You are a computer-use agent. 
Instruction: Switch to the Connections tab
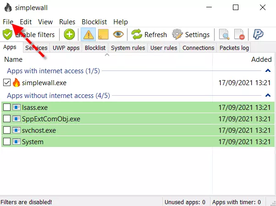(x=198, y=48)
